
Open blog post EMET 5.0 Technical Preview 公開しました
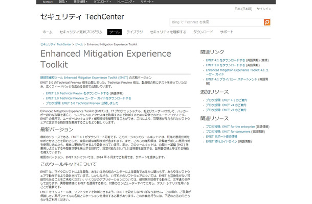82,103
